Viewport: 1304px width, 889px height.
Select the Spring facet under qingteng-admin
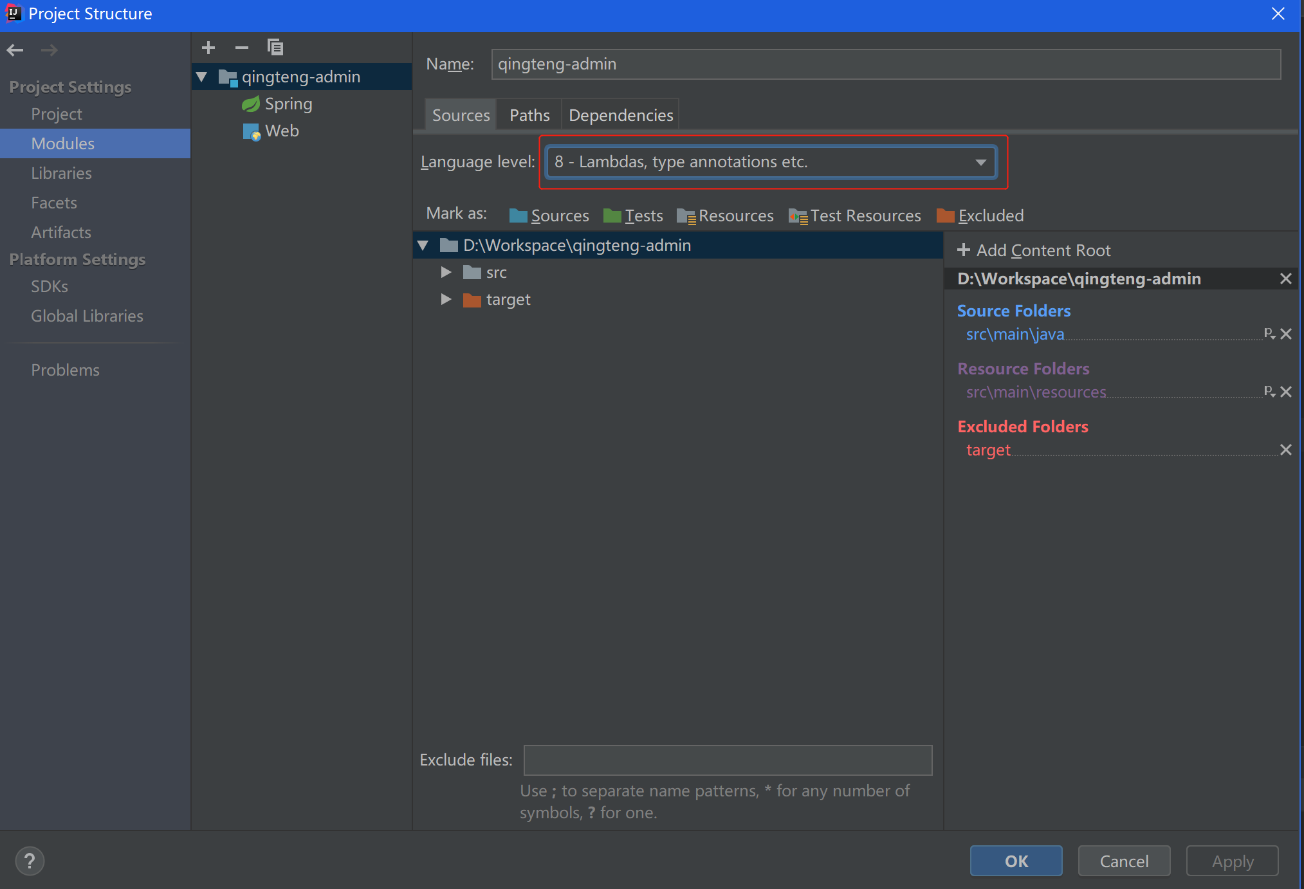[x=288, y=104]
